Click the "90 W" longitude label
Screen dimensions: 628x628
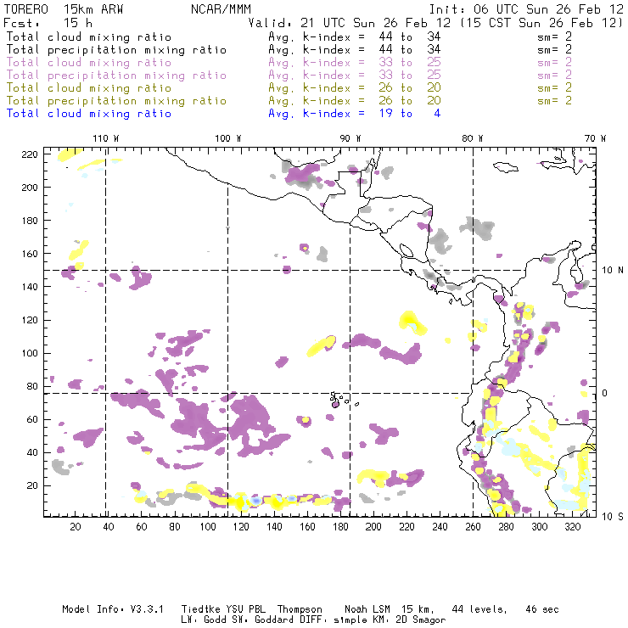pos(350,138)
